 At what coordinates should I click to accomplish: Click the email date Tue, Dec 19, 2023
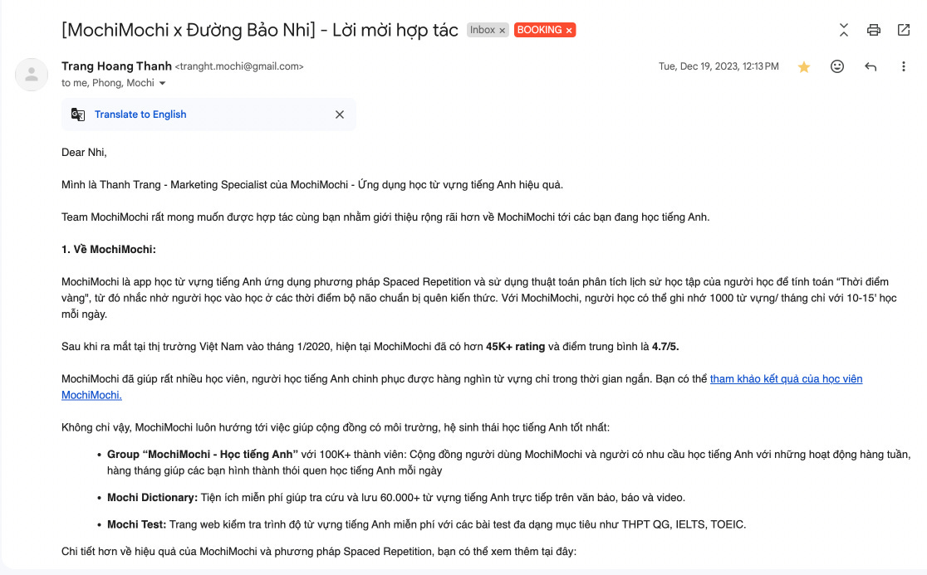719,66
